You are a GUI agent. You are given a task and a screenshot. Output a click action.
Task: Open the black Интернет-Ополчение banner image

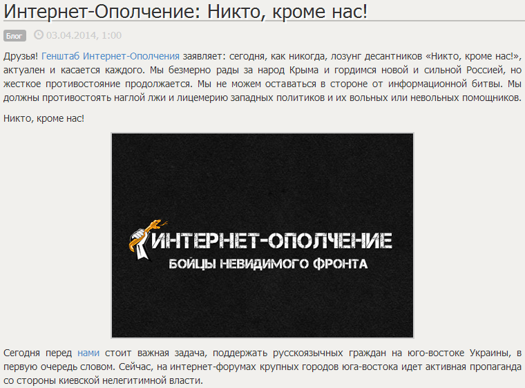pos(262,235)
